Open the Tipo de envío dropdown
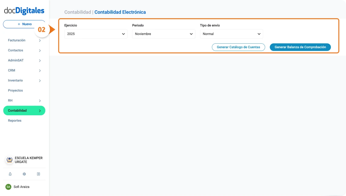346x196 pixels. click(231, 34)
